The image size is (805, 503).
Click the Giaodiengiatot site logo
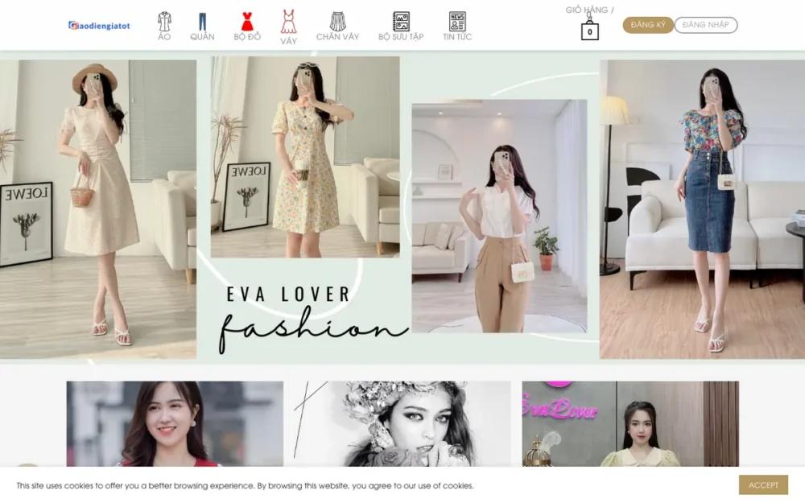tap(99, 26)
